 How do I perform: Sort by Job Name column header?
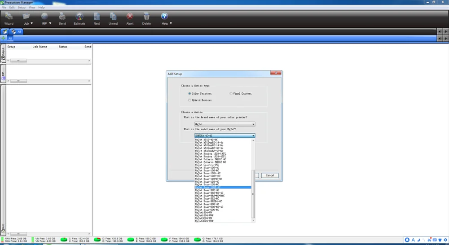40,47
